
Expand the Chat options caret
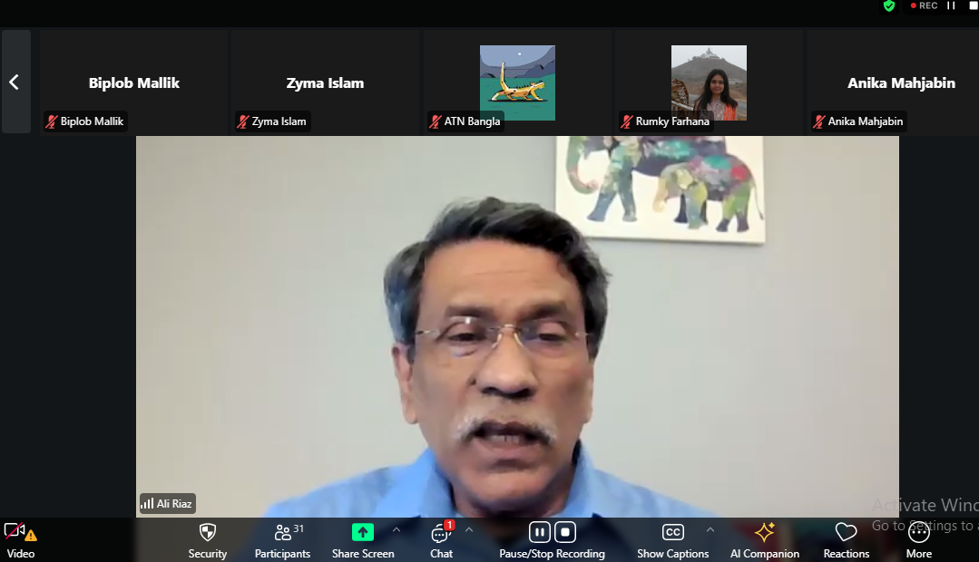coord(469,529)
